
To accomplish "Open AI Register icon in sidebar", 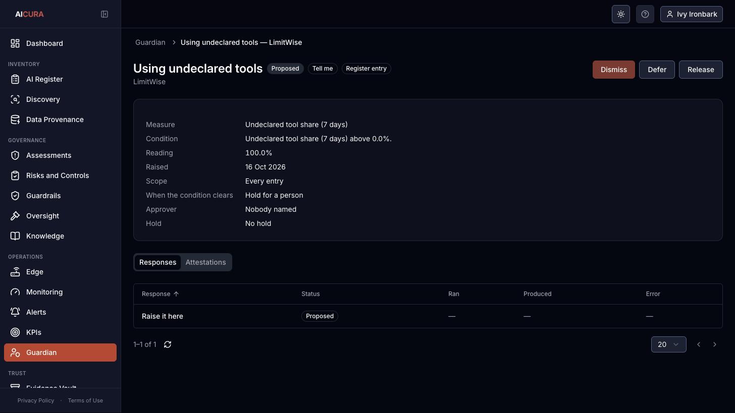I will click(15, 79).
